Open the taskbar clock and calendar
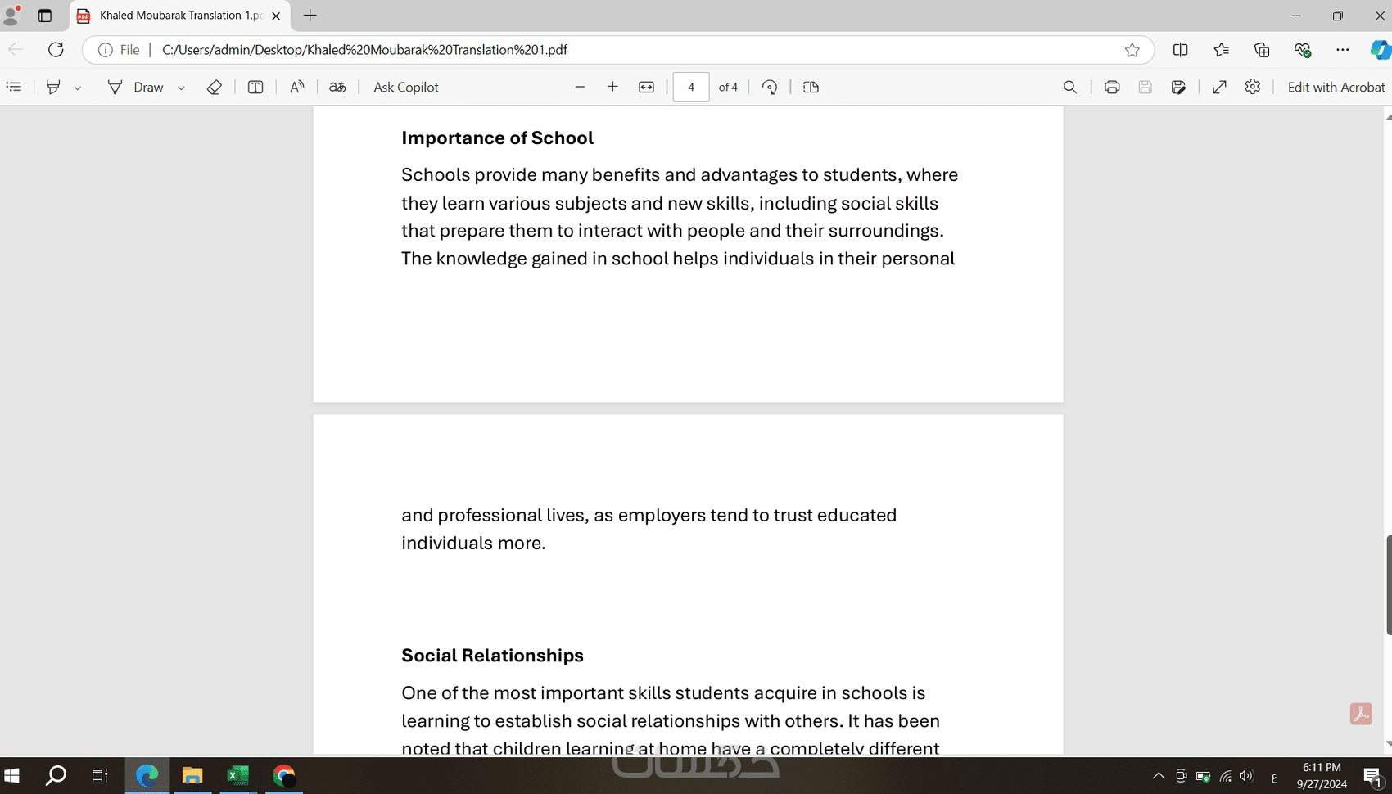Screen dimensions: 1392x794 tap(1322, 775)
